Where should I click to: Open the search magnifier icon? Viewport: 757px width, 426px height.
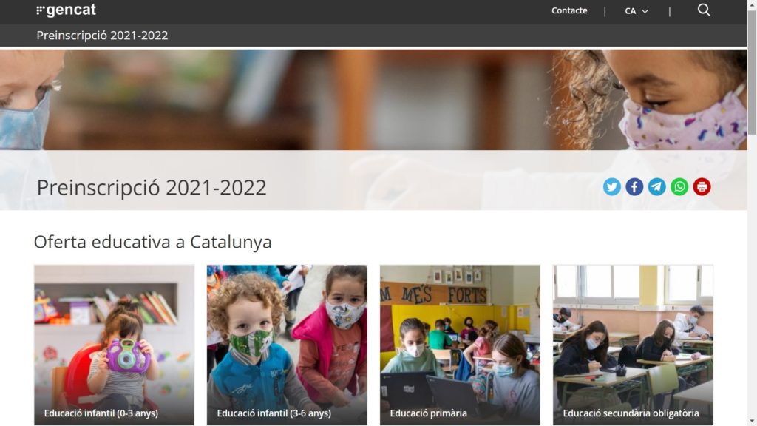pos(704,10)
